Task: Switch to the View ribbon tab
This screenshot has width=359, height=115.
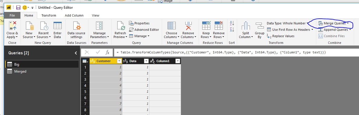Action: point(95,15)
